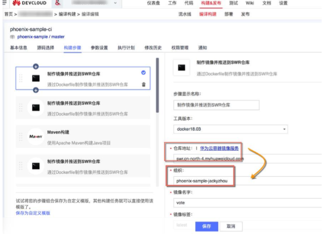Expand the project selector dropdown arrow

click(x=115, y=3)
